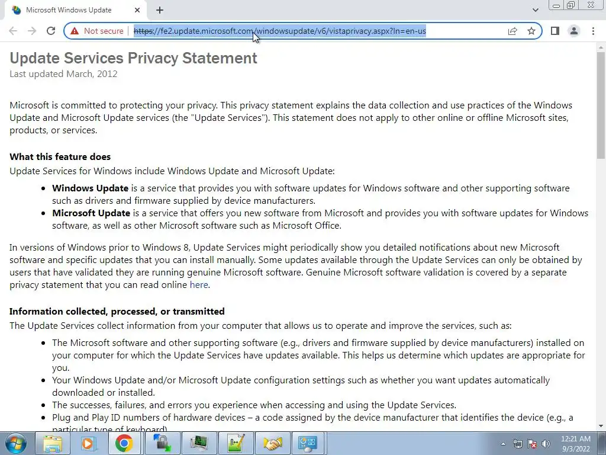Launch Windows Media Player from the taskbar
The height and width of the screenshot is (455, 606).
[x=88, y=444]
